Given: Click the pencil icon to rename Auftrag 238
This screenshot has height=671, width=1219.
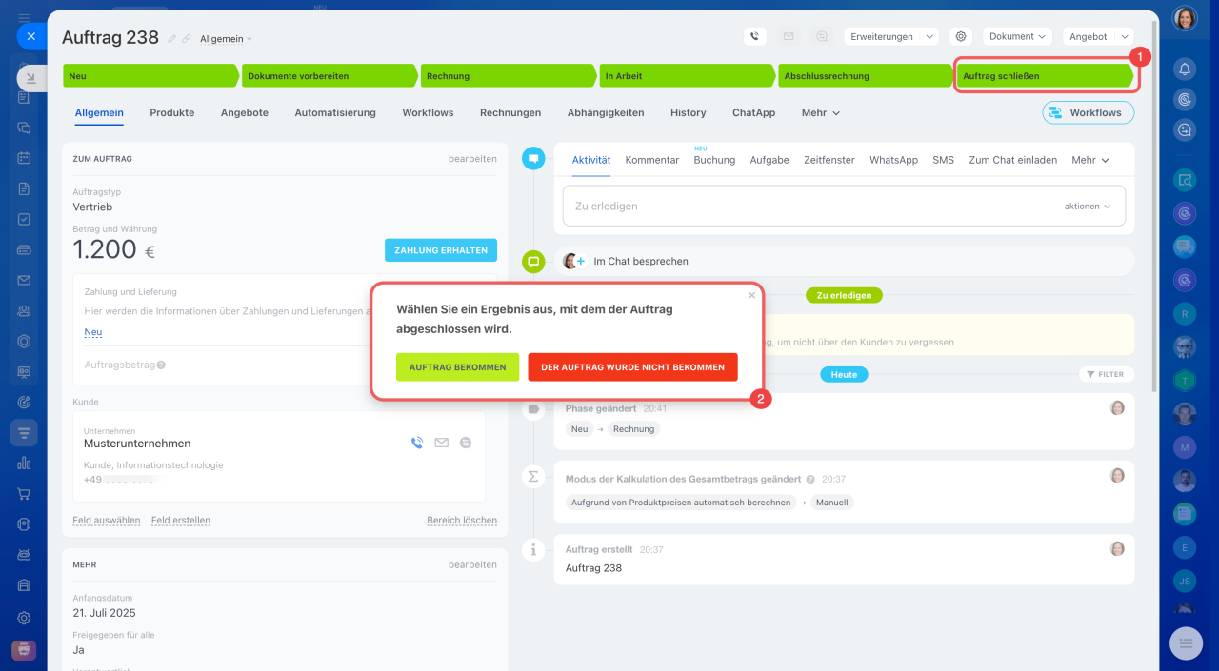Looking at the screenshot, I should click(172, 39).
